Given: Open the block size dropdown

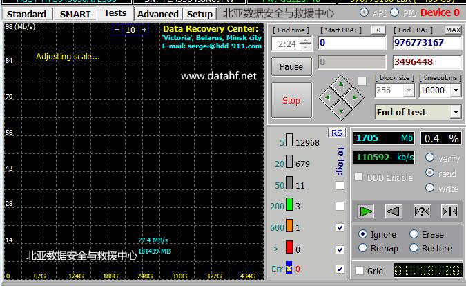Looking at the screenshot, I should (408, 90).
